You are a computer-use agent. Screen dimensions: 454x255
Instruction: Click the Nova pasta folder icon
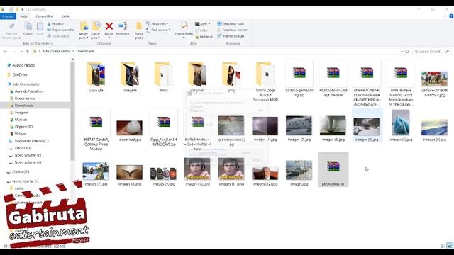139,27
